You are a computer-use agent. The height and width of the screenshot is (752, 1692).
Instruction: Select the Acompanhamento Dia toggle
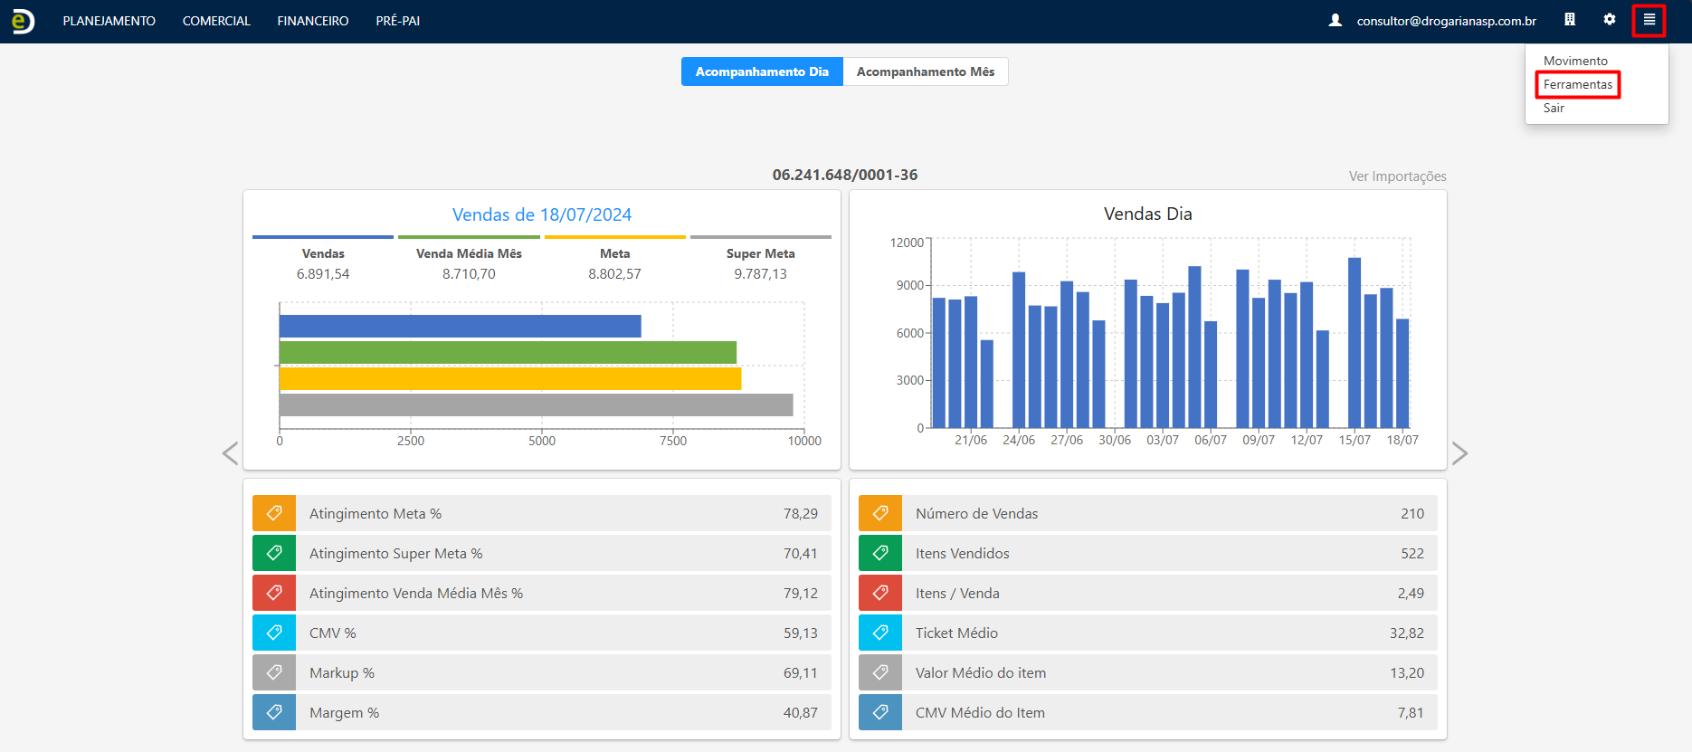tap(762, 71)
